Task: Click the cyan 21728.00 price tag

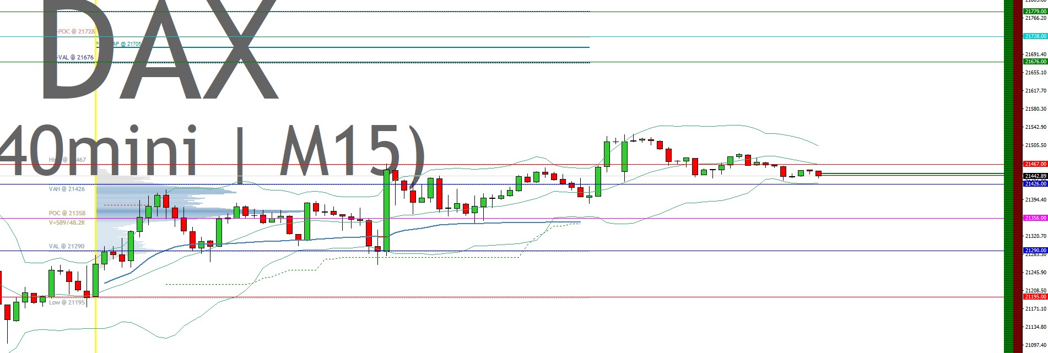Action: pos(1035,36)
